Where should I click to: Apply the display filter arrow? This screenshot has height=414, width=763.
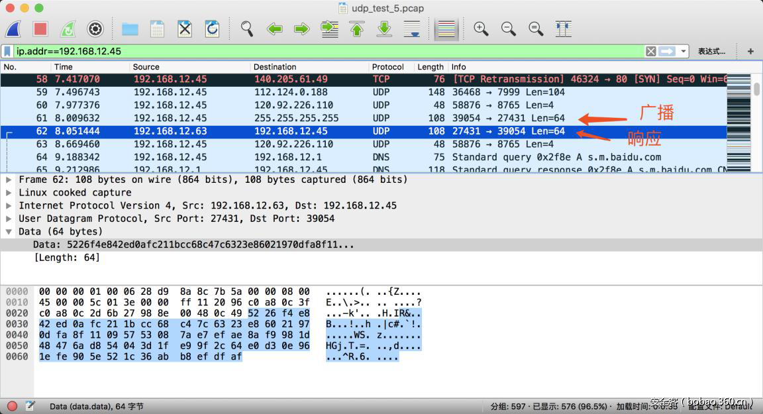point(667,51)
